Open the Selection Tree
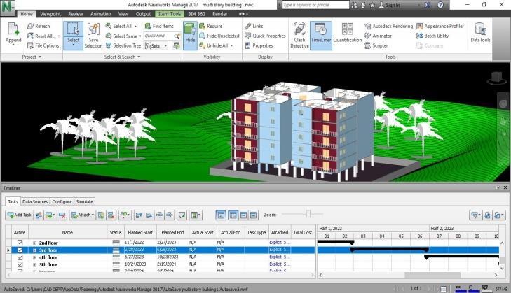The image size is (511, 293). click(x=123, y=45)
